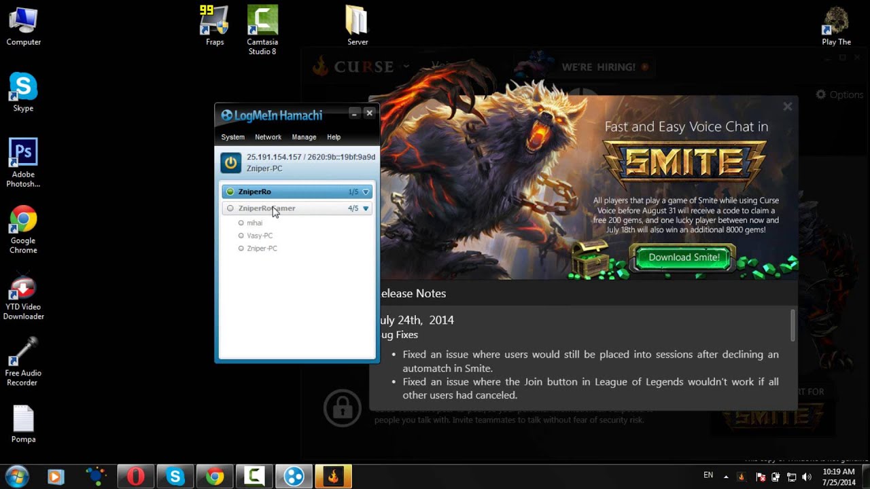Image resolution: width=870 pixels, height=489 pixels.
Task: Select the Pompa file on desktop
Action: pyautogui.click(x=23, y=424)
